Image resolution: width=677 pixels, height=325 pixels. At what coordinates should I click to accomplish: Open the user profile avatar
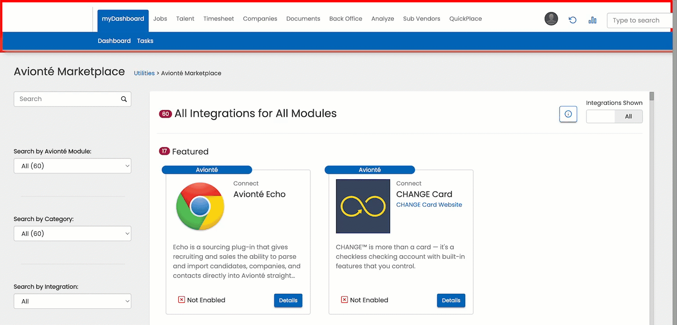tap(551, 19)
